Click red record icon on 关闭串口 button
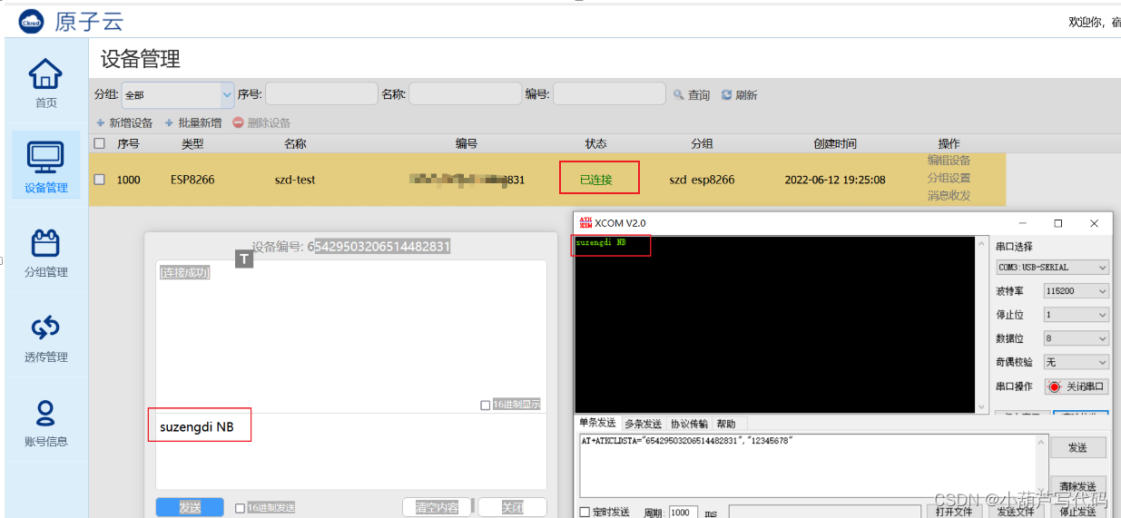 [1054, 386]
